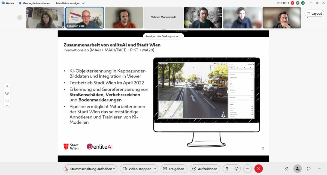The width and height of the screenshot is (327, 175).
Task: Open Meeting-Informationen in the title bar
Action: (x=34, y=3)
